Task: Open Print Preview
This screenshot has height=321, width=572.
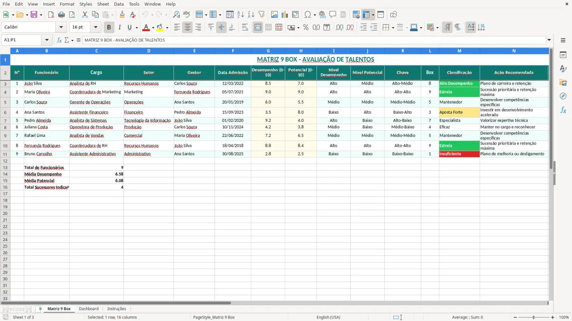Action: point(72,15)
